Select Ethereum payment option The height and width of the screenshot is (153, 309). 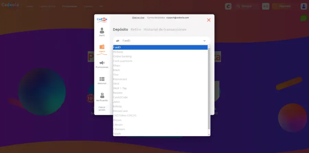(160, 129)
